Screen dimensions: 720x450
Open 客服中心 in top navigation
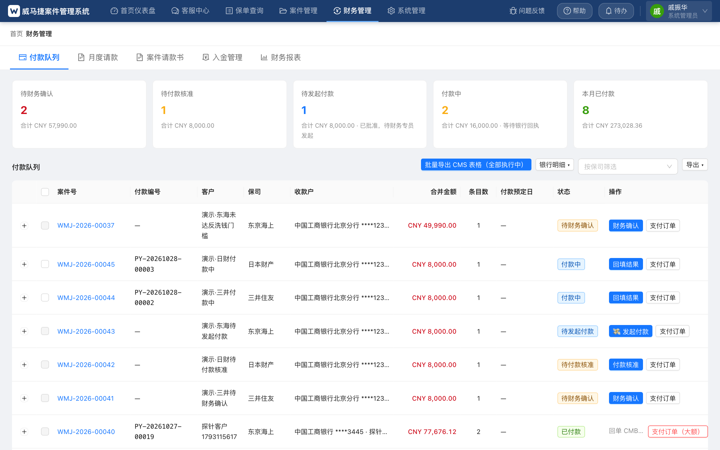click(x=190, y=11)
